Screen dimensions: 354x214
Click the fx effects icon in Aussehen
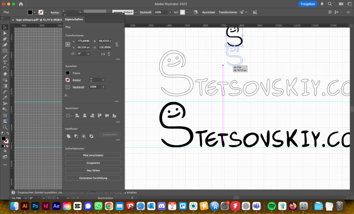[x=66, y=95]
